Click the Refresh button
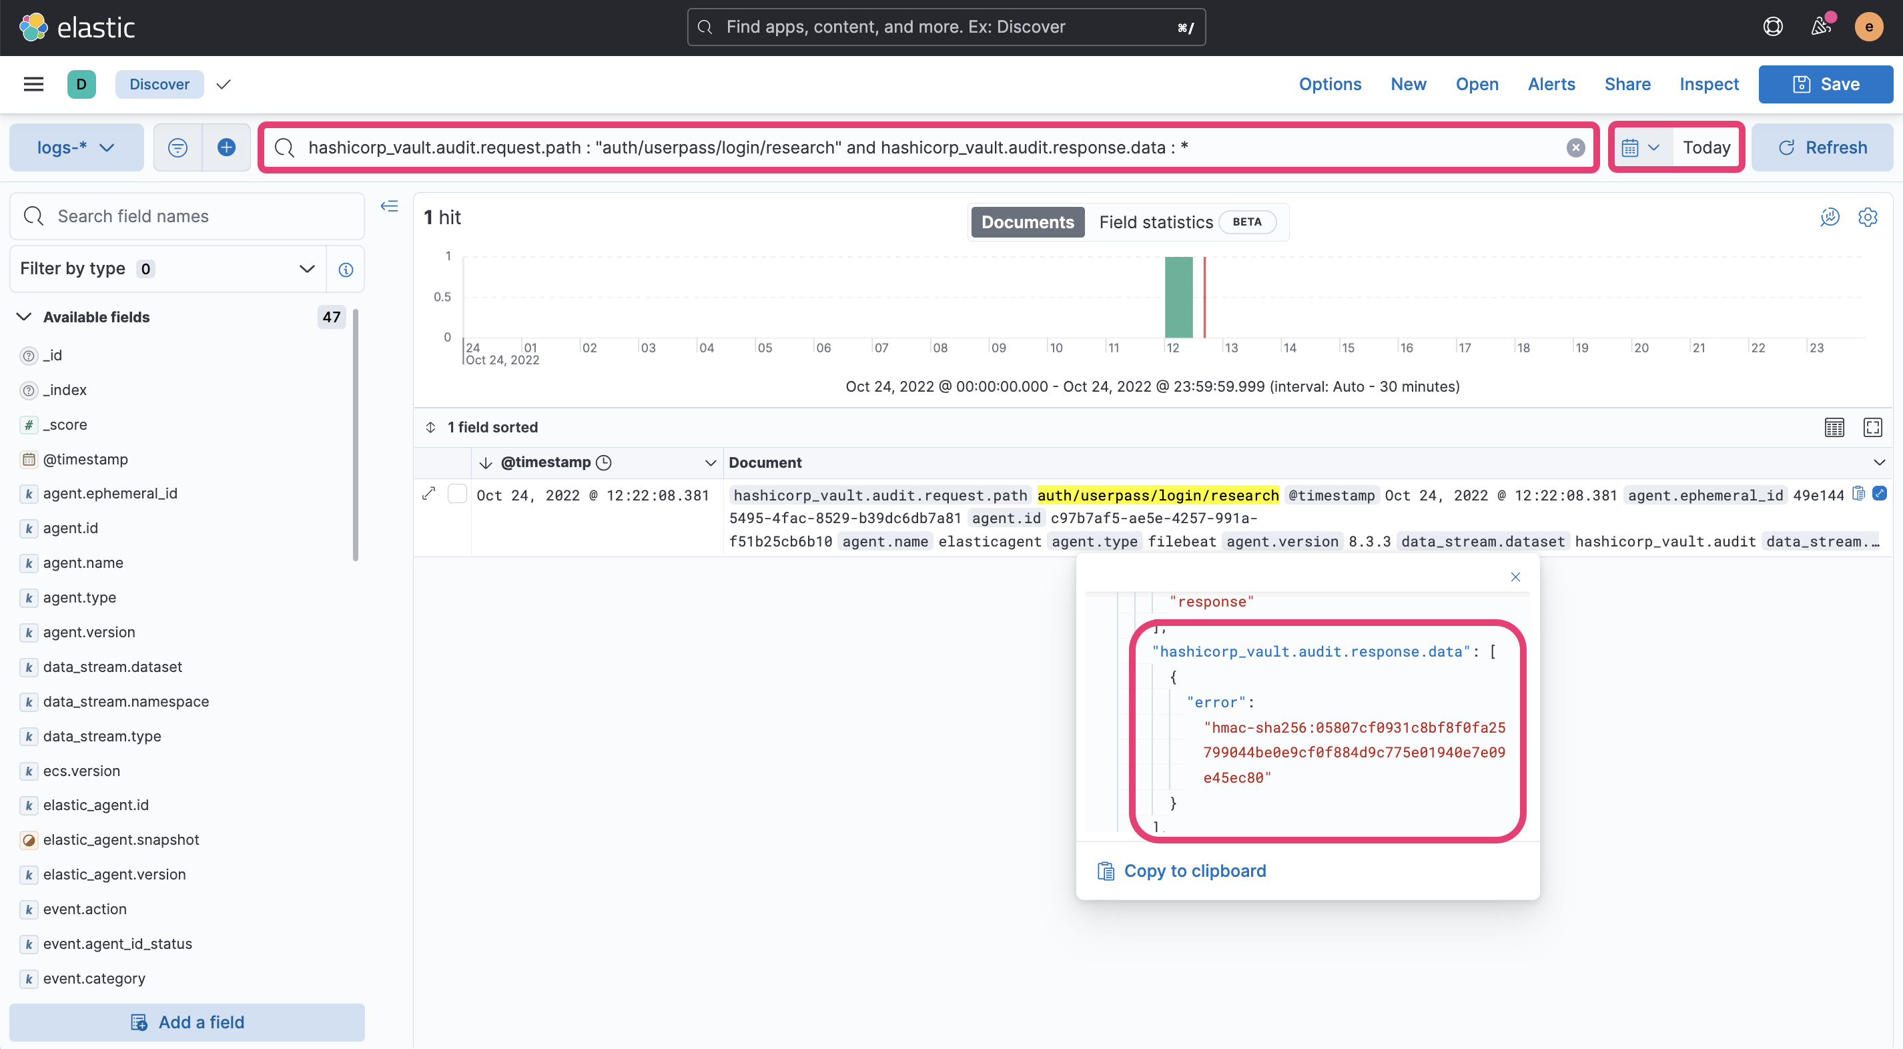 pos(1822,147)
